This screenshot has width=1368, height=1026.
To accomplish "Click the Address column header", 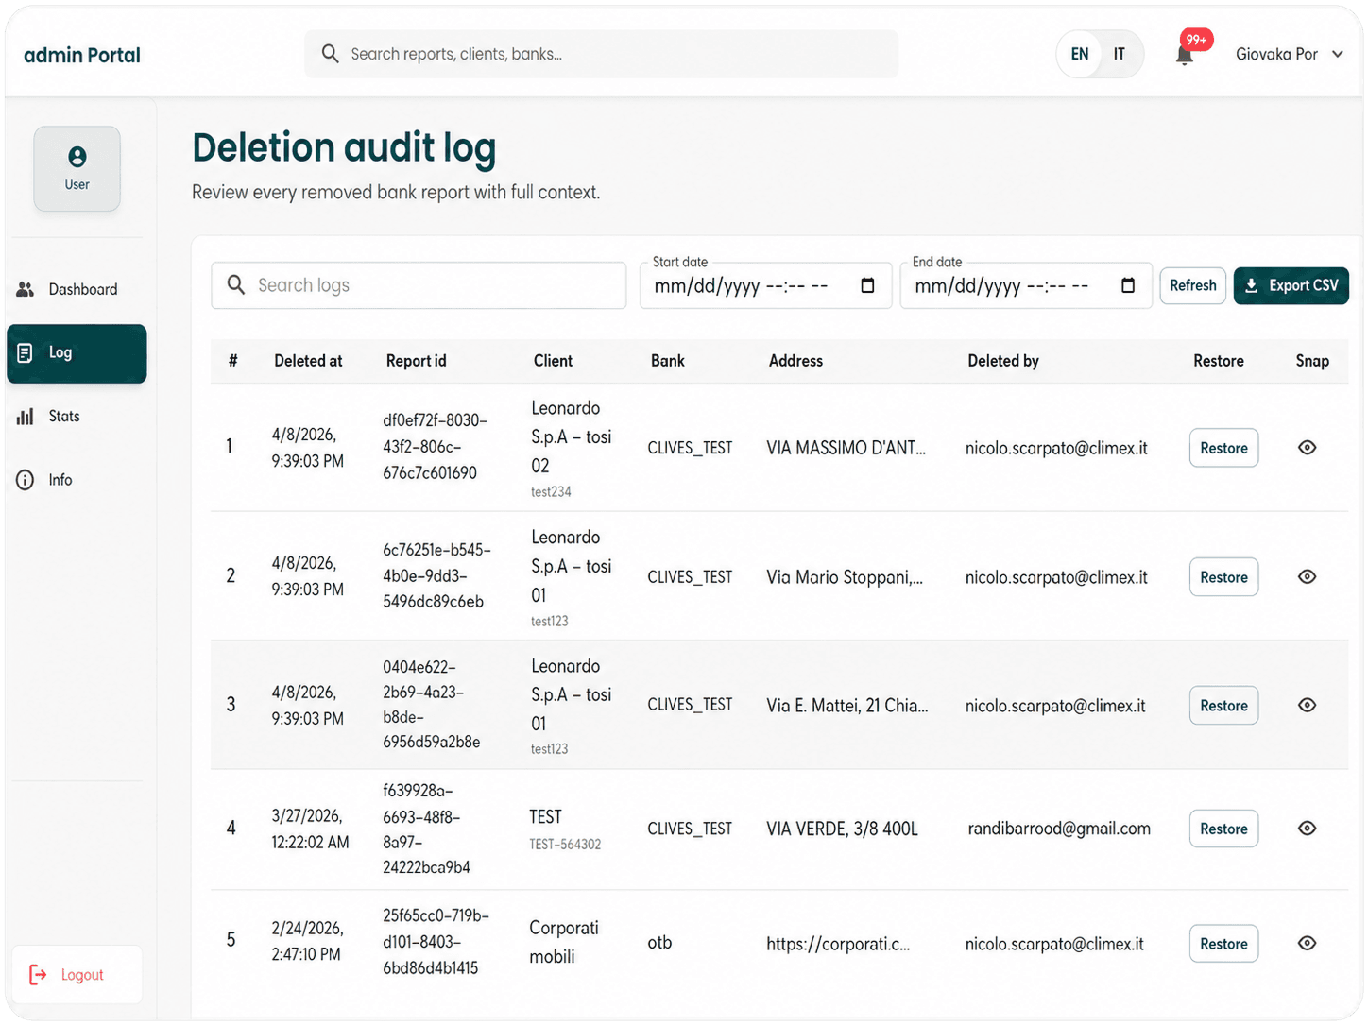I will tap(795, 361).
